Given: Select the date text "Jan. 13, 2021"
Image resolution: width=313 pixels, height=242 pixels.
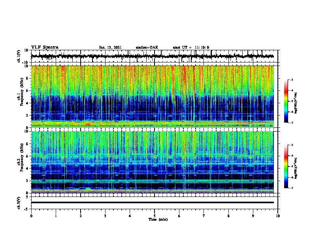Looking at the screenshot, I should pyautogui.click(x=110, y=47).
